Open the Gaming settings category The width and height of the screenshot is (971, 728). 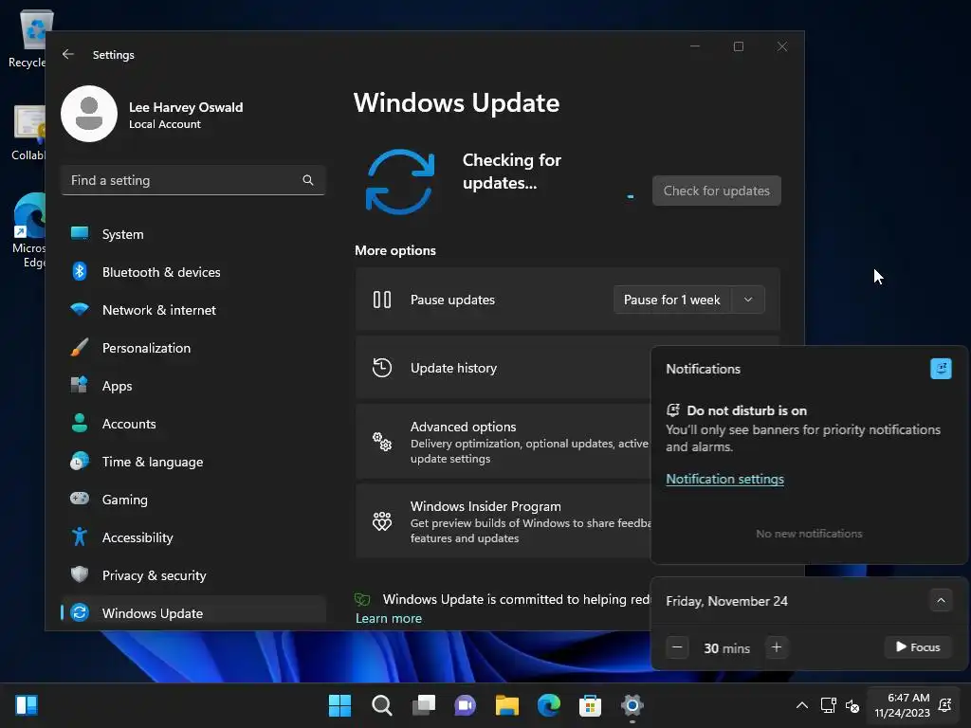(x=193, y=500)
